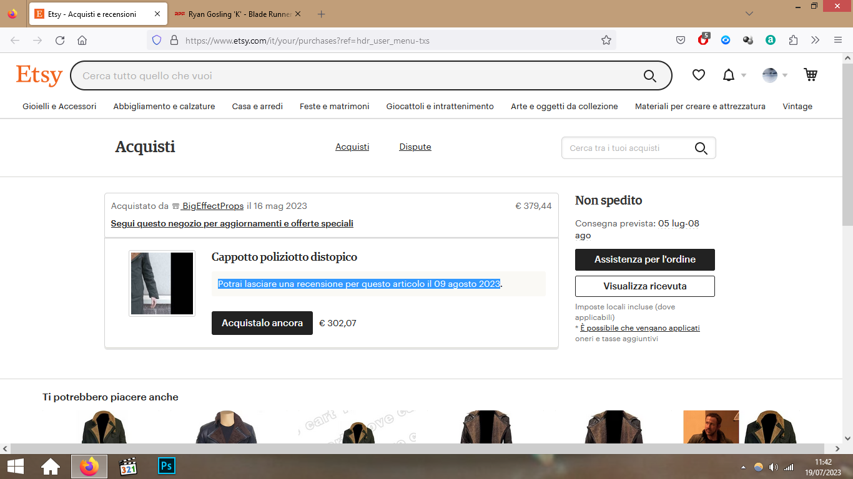Click the volume icon in system tray
Screen dimensions: 853x479
click(x=774, y=467)
